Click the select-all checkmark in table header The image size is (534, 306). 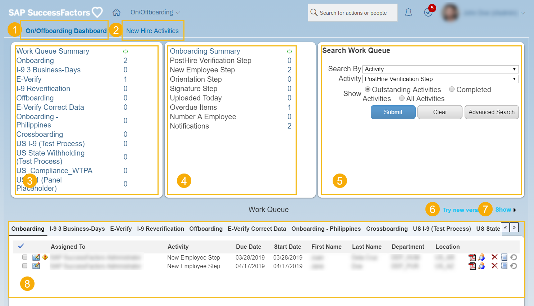pos(21,246)
